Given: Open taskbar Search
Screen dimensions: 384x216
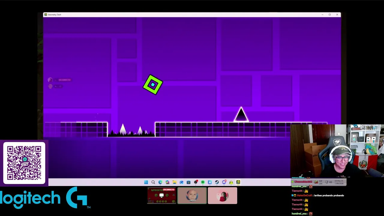Looking at the screenshot, I should click(x=153, y=182).
